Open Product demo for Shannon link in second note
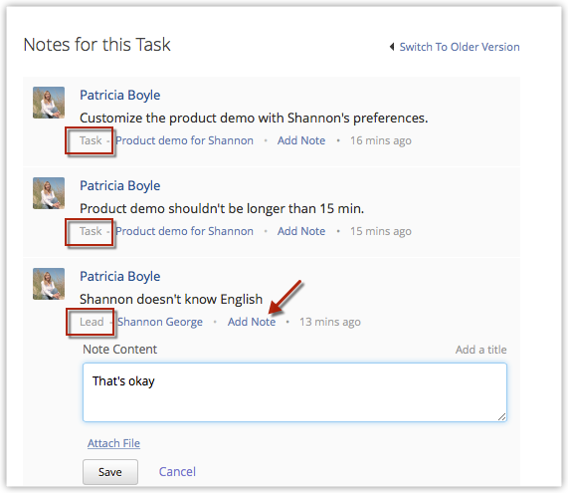568x493 pixels. [184, 231]
